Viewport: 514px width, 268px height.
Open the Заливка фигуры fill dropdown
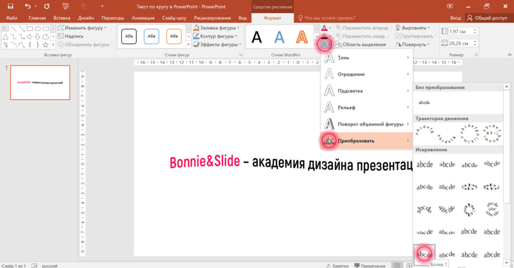point(216,28)
